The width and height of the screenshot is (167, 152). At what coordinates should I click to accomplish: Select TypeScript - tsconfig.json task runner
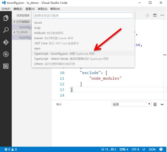[x=83, y=53]
